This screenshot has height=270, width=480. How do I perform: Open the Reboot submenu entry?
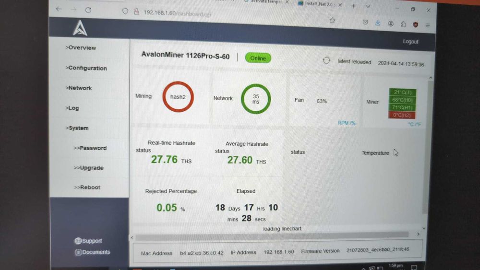click(x=87, y=188)
